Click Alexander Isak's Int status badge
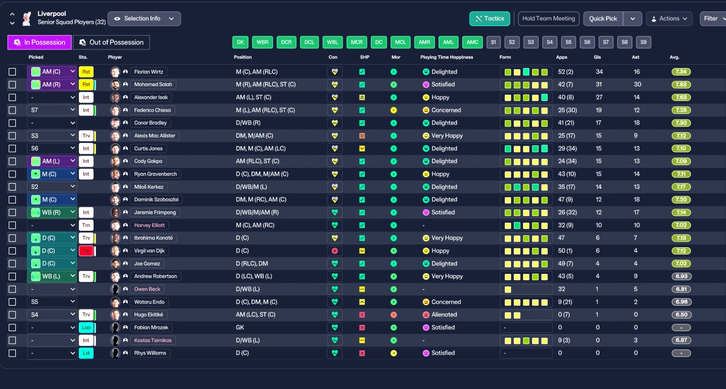Image resolution: width=726 pixels, height=389 pixels. (86, 98)
